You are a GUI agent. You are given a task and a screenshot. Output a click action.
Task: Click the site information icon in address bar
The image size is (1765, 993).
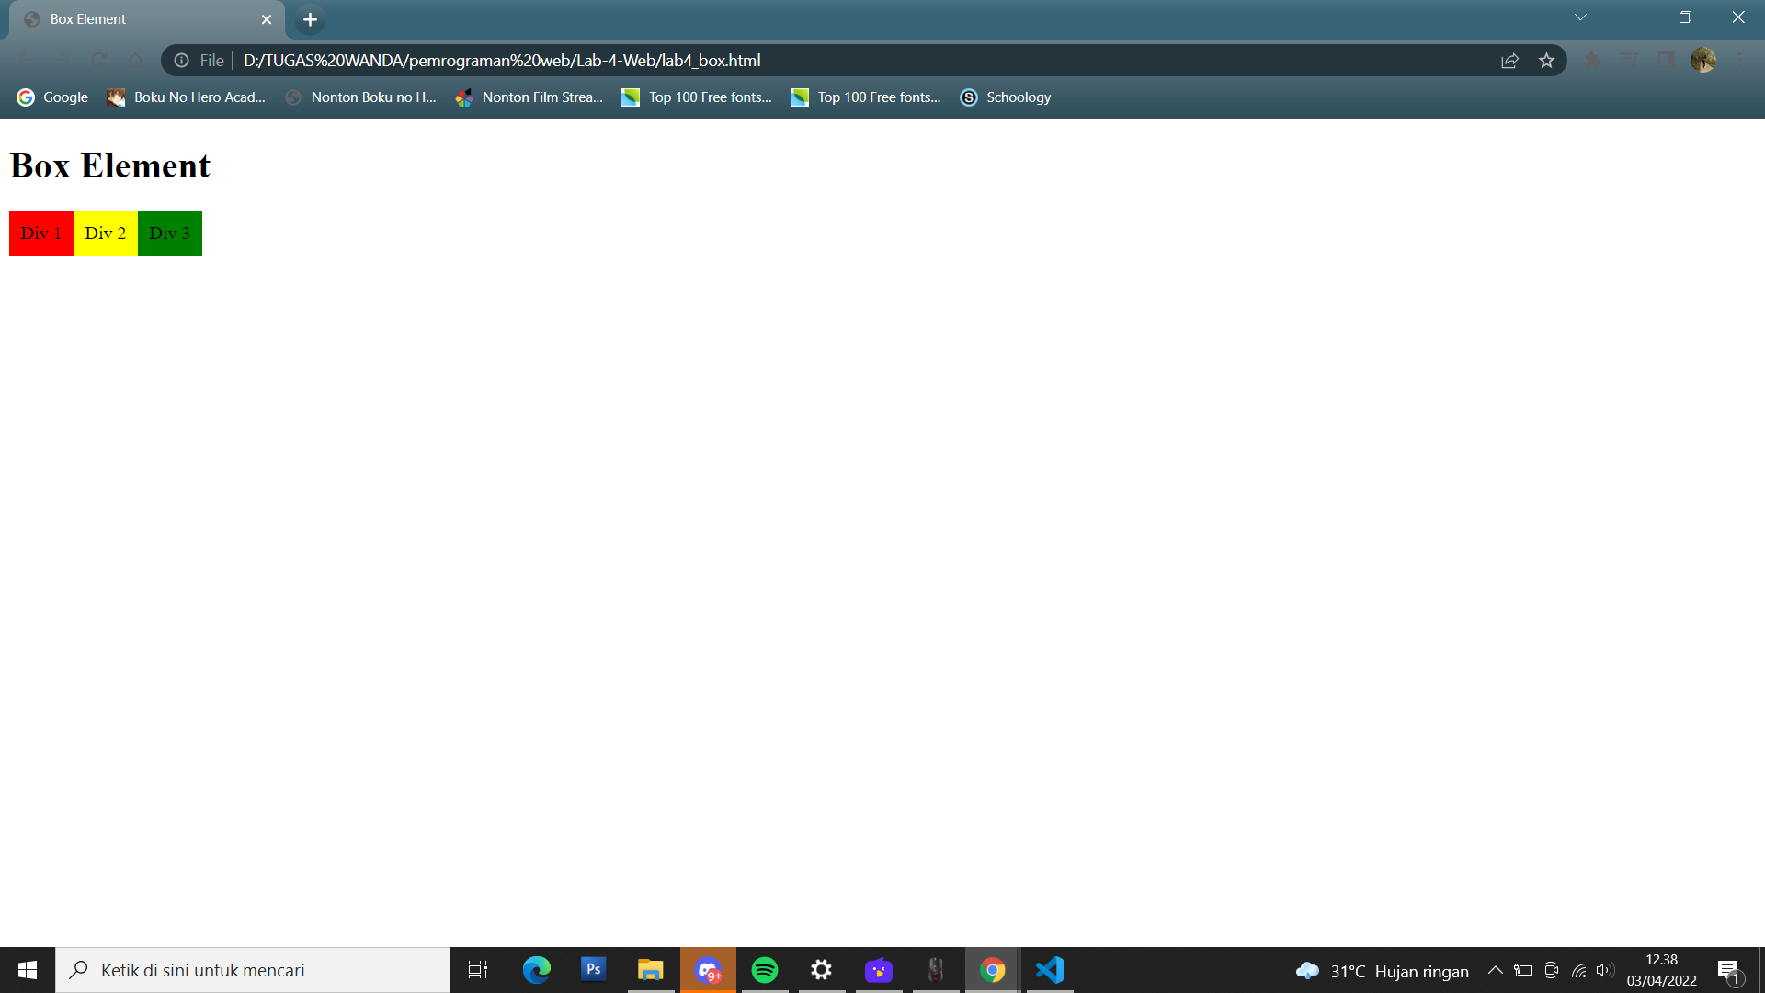pos(180,60)
